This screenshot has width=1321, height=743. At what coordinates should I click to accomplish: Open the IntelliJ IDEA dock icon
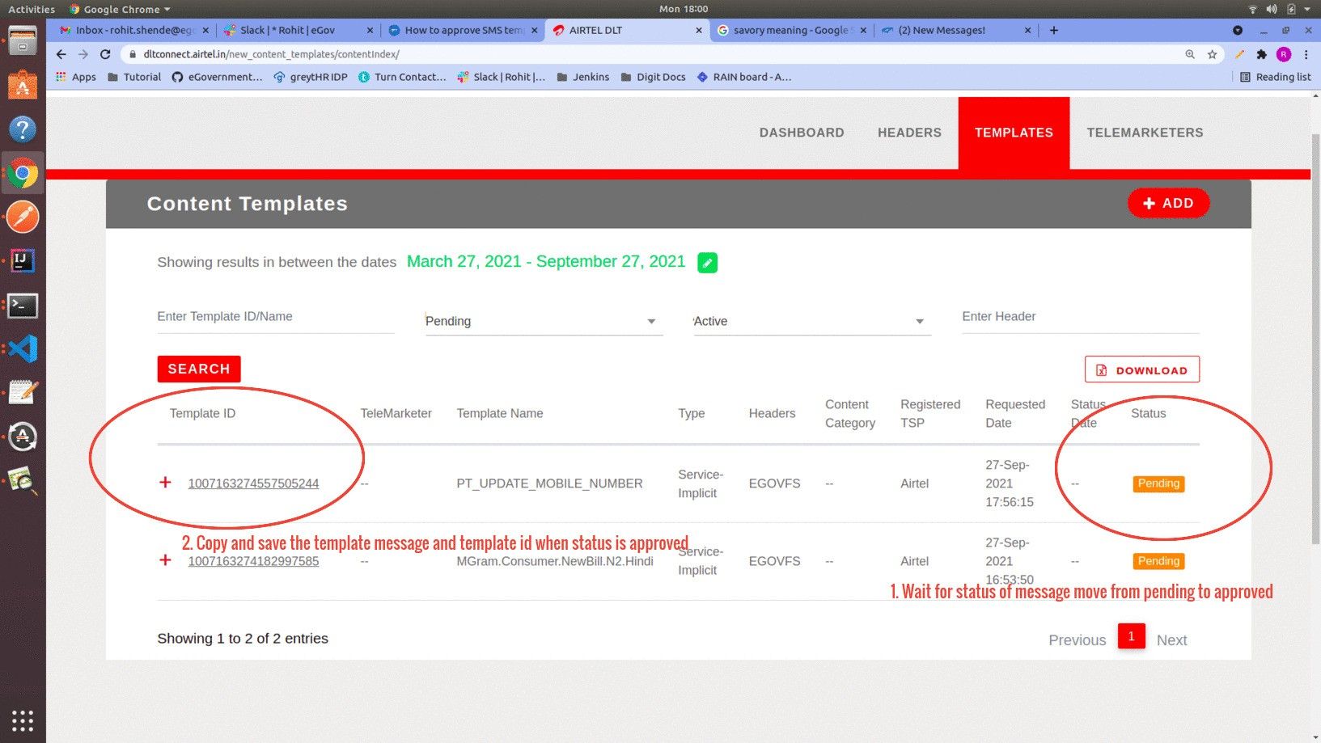[23, 261]
